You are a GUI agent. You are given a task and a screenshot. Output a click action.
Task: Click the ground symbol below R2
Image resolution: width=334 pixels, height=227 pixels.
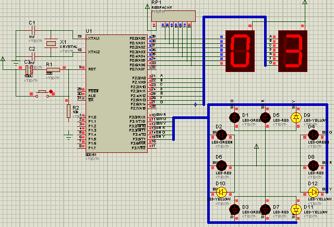coord(68,136)
